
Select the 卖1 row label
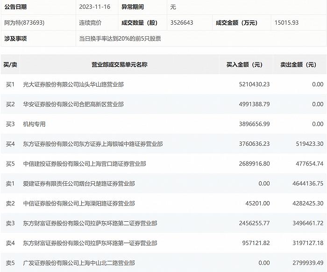10,184
